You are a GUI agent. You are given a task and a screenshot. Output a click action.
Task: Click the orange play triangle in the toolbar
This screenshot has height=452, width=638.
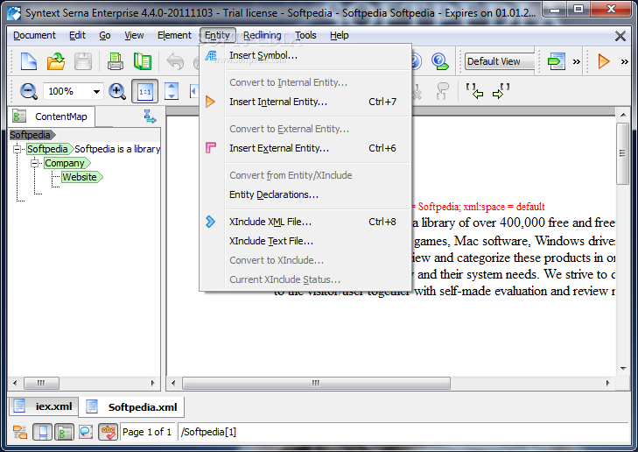click(x=604, y=61)
